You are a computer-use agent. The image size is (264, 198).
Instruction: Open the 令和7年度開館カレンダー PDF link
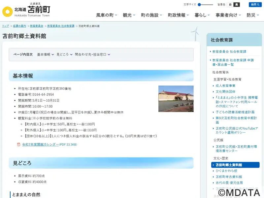click(x=40, y=145)
